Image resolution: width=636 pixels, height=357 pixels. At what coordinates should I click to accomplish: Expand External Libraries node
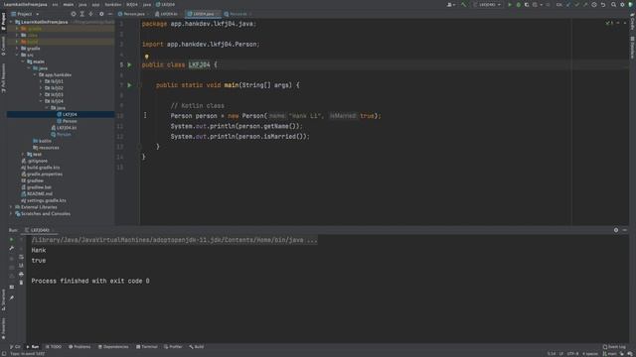11,207
